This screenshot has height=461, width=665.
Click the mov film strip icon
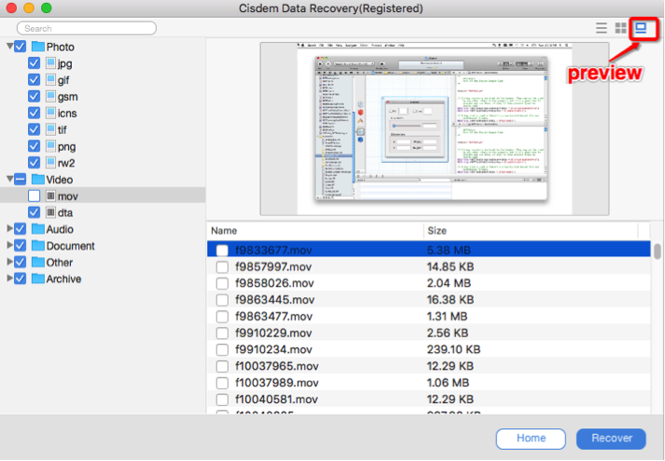click(x=50, y=196)
